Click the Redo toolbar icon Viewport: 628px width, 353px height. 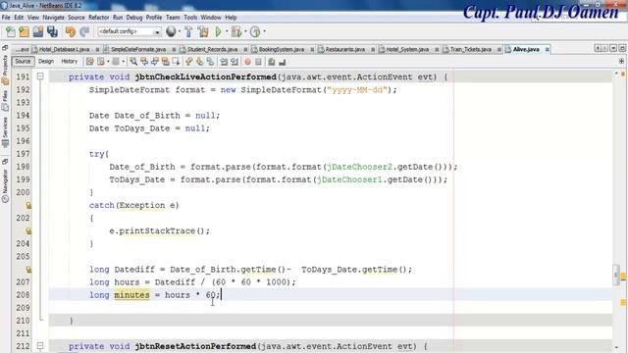point(84,31)
